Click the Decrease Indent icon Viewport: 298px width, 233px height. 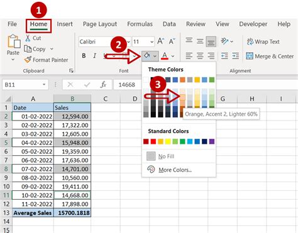click(224, 56)
